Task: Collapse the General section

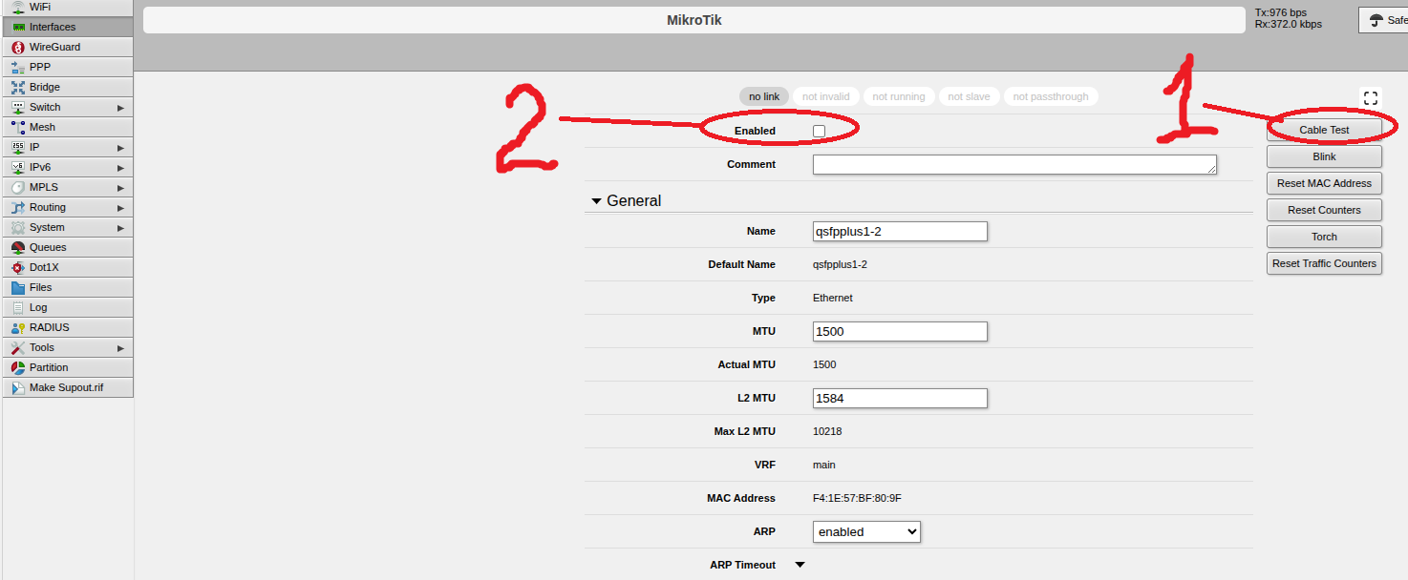Action: [x=597, y=201]
